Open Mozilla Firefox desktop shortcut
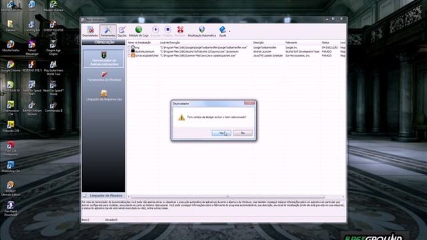The width and height of the screenshot is (427, 240). [11, 46]
